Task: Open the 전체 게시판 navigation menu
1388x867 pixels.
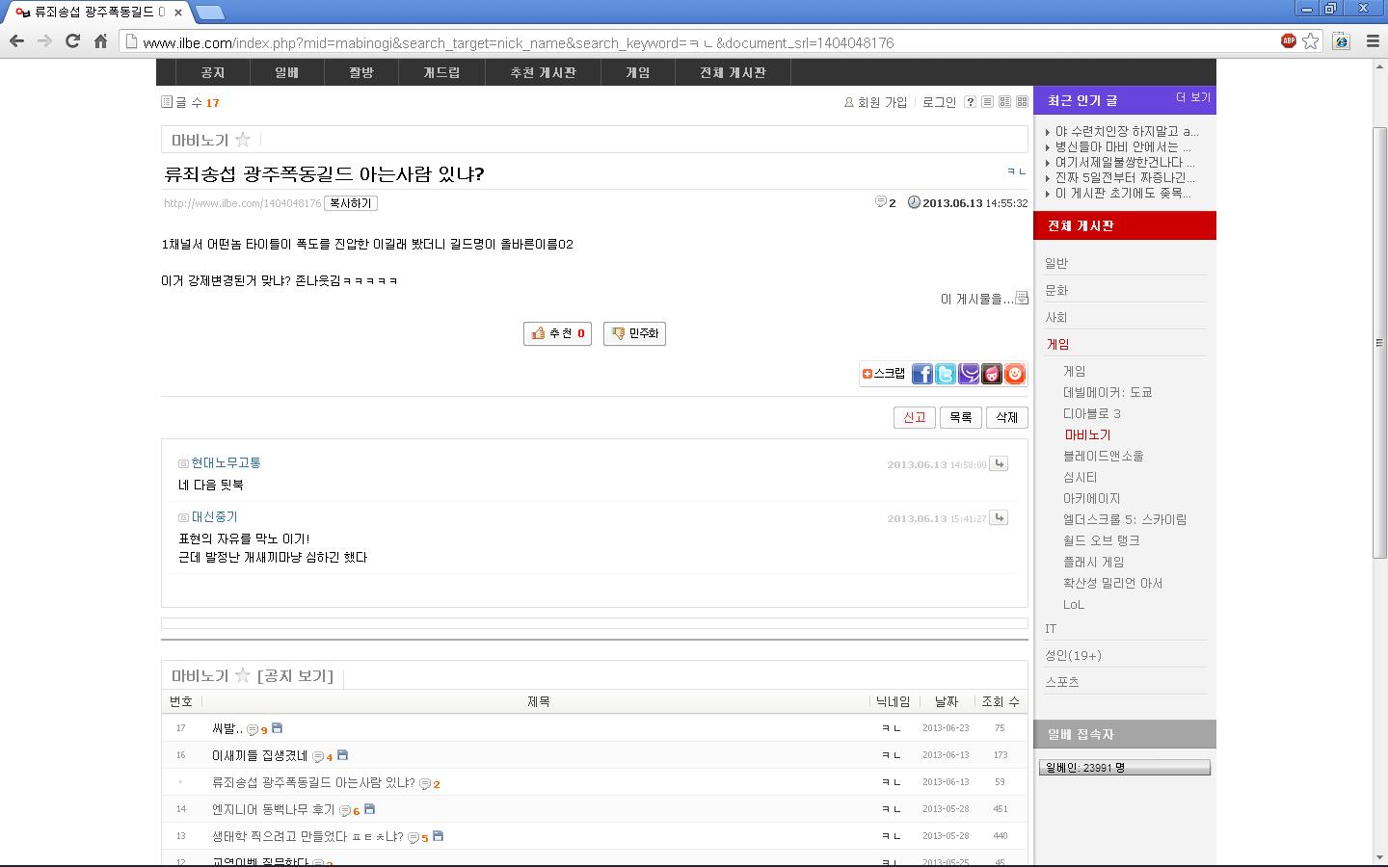Action: click(733, 72)
